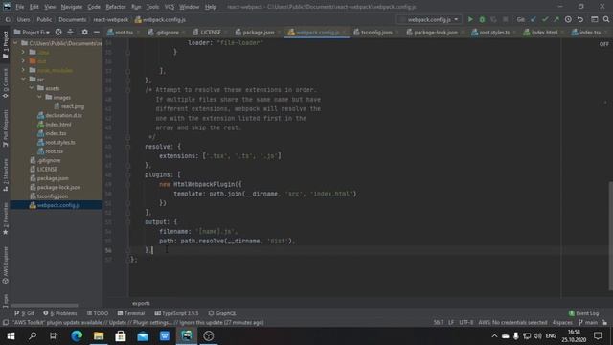
Task: Push commits with the Git push arrow icon
Action: pos(556,19)
